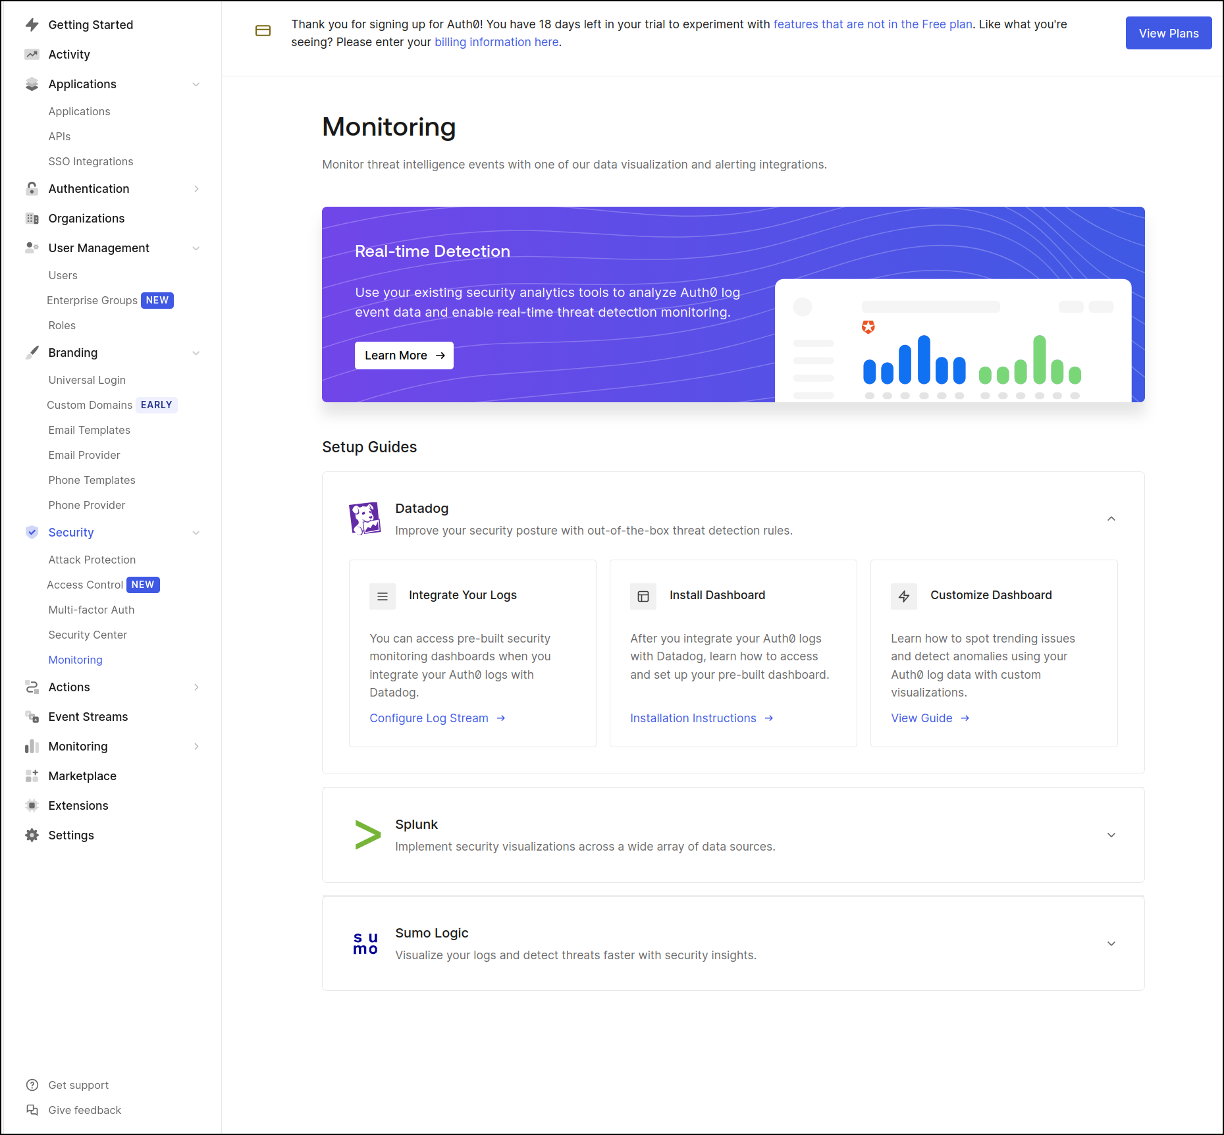Collapse the Datadog setup guide

click(x=1111, y=519)
